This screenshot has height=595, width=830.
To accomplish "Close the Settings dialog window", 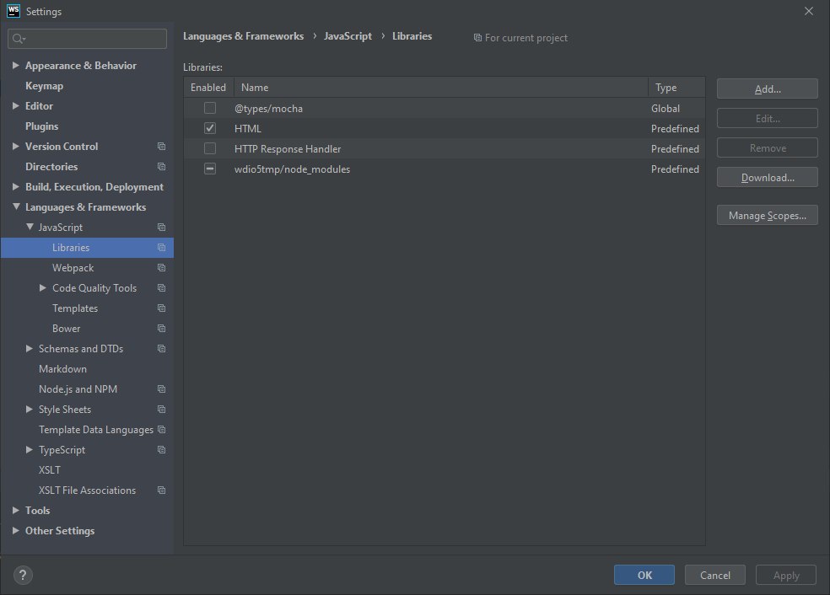I will (808, 11).
